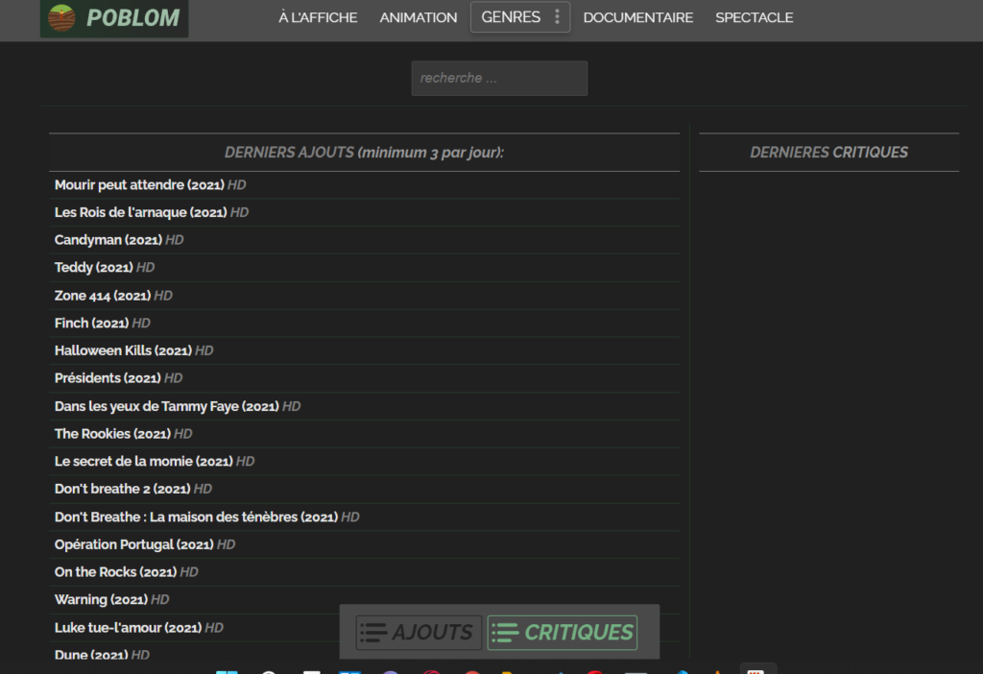
Task: Expand the GENRES dropdown
Action: pos(520,17)
